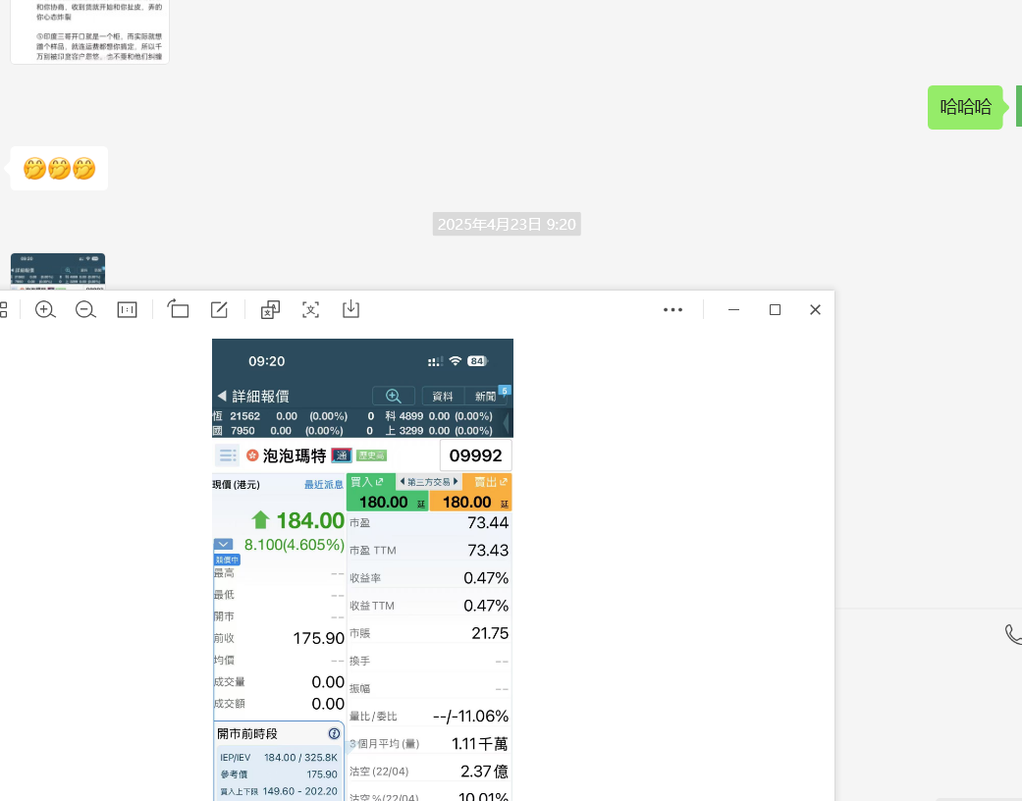Click the extract-image icon in the viewer toolbar
The width and height of the screenshot is (1022, 801).
[270, 308]
